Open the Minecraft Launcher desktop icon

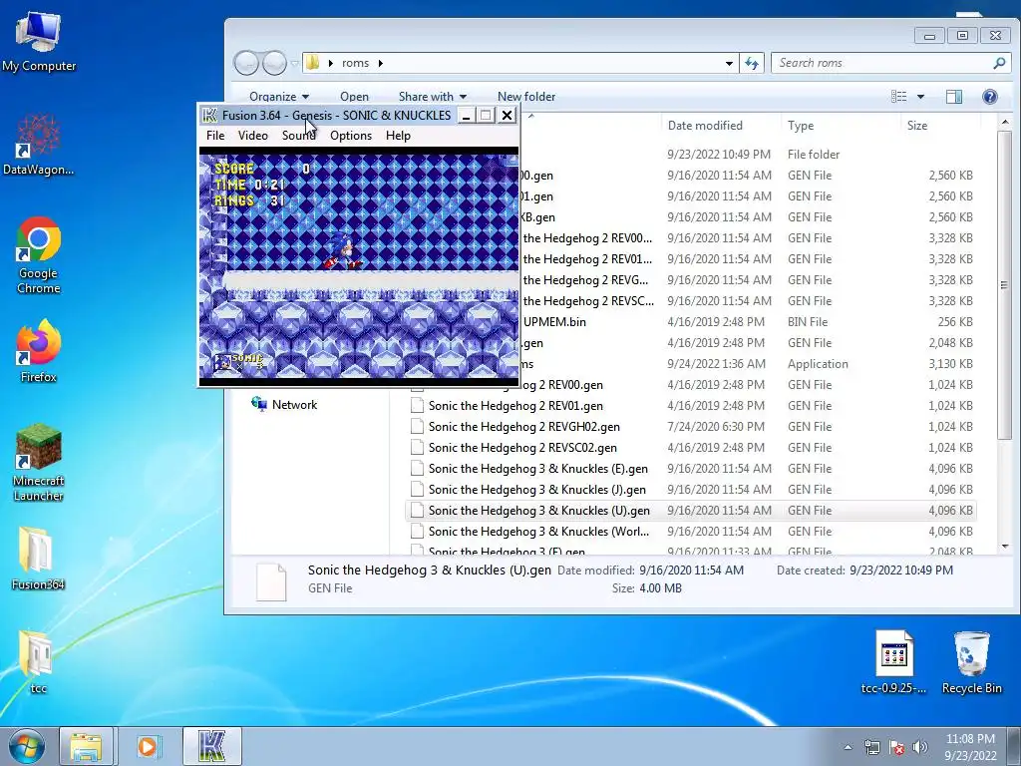point(39,463)
